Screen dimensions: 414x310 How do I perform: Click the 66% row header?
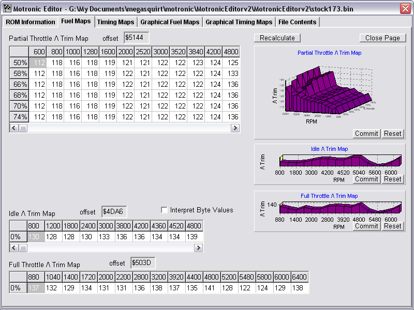click(x=19, y=84)
